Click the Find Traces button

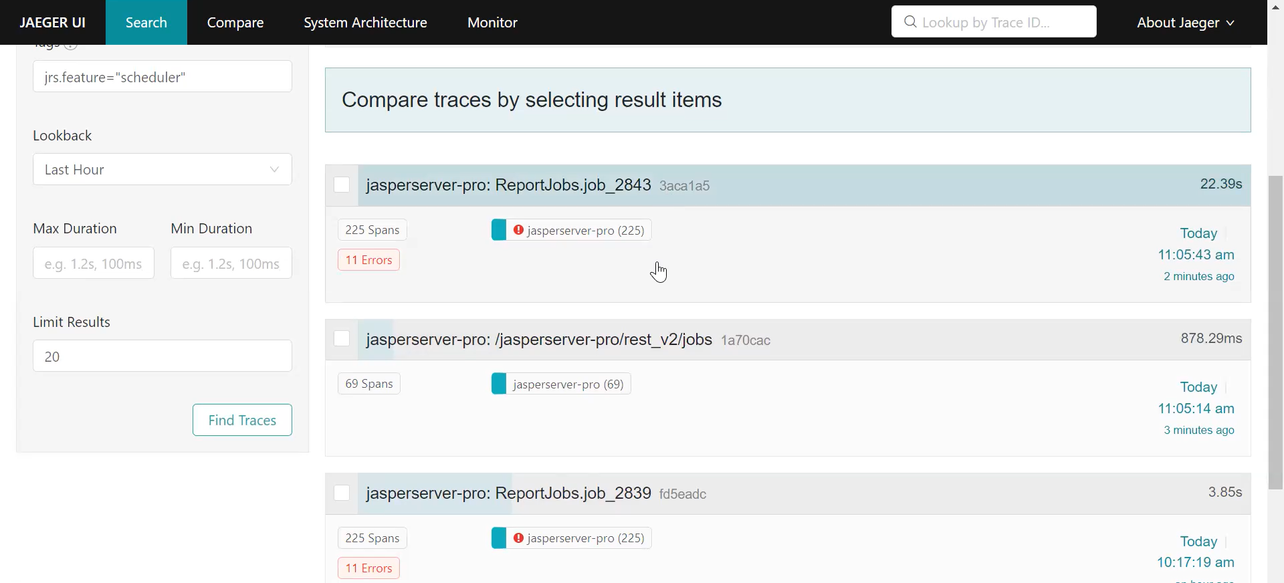tap(242, 420)
